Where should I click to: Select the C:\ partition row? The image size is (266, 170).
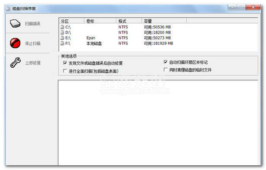click(158, 27)
